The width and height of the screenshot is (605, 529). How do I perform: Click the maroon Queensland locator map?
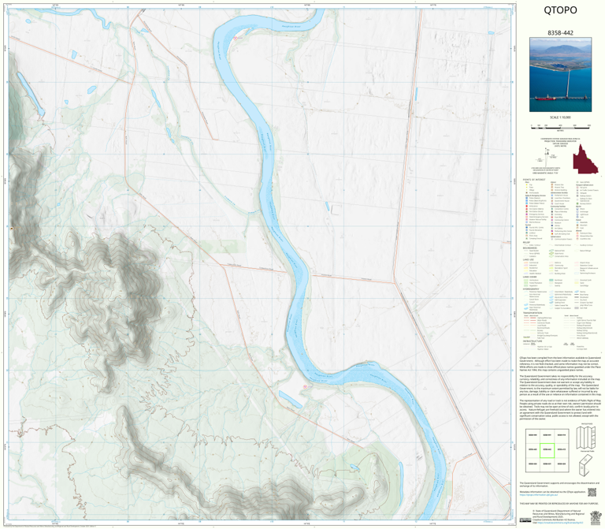point(585,159)
